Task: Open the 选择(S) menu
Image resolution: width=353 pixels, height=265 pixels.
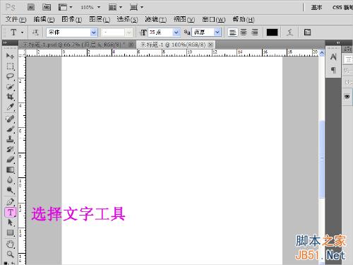Action: click(127, 19)
